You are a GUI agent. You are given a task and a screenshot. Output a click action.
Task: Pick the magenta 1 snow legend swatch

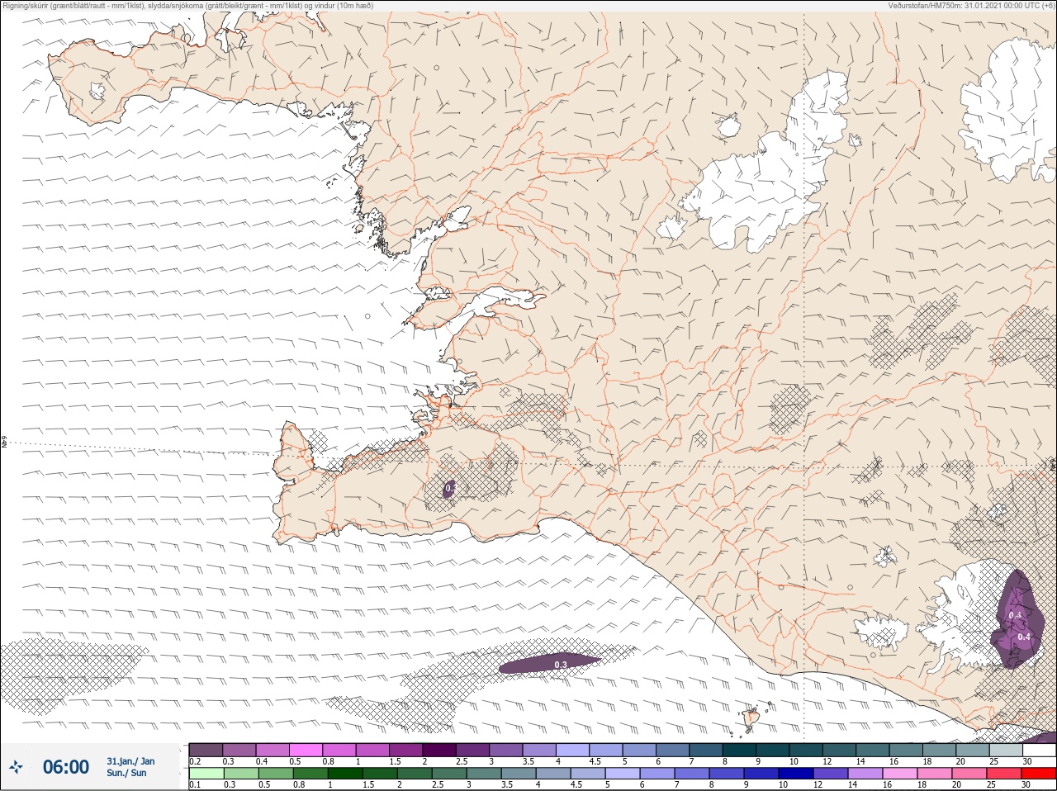[373, 750]
